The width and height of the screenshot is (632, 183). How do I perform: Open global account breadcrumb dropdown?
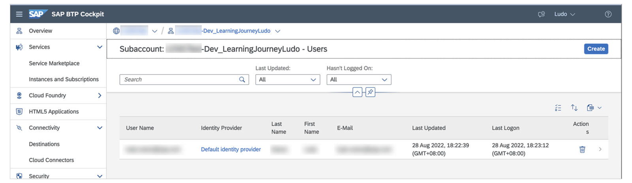pyautogui.click(x=154, y=31)
